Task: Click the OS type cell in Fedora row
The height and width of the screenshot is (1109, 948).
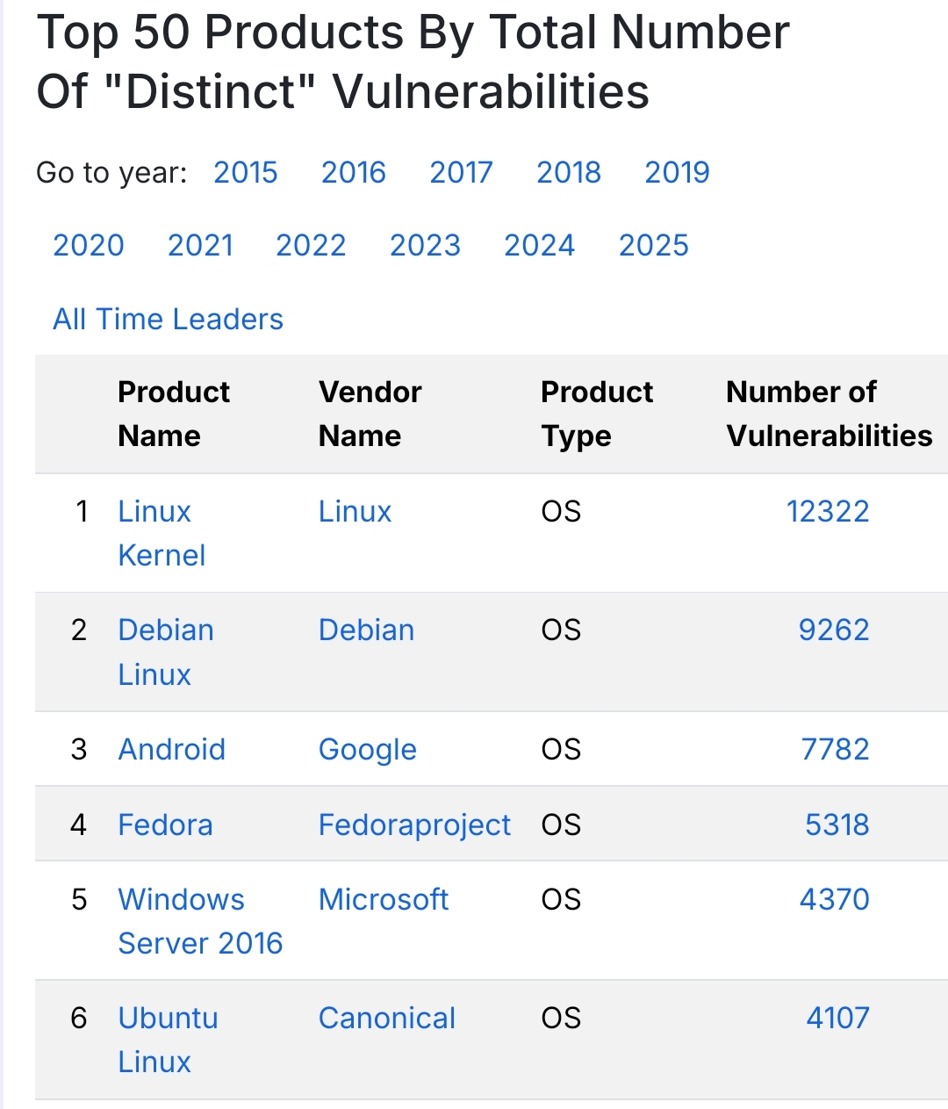Action: 561,825
